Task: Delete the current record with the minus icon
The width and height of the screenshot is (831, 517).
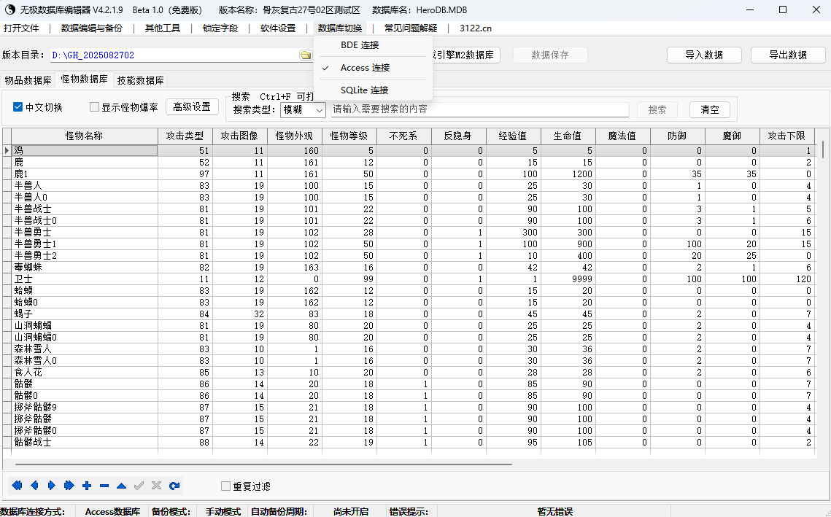Action: 104,485
